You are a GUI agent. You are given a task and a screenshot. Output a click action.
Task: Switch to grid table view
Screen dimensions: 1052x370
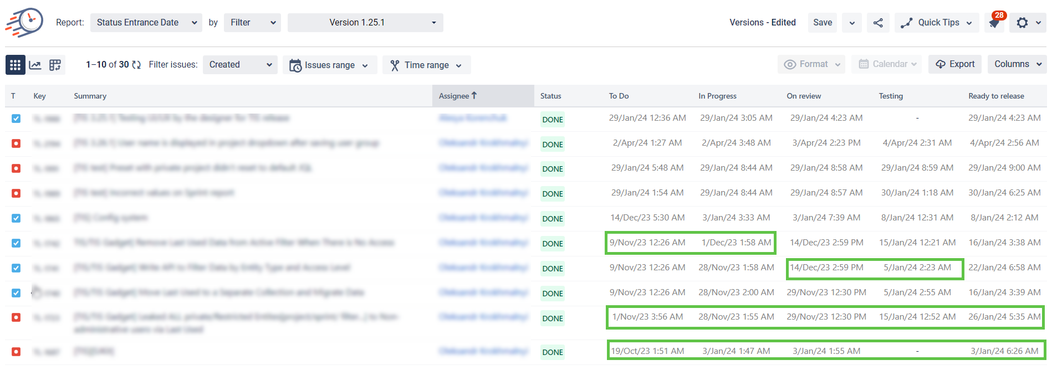(x=15, y=65)
